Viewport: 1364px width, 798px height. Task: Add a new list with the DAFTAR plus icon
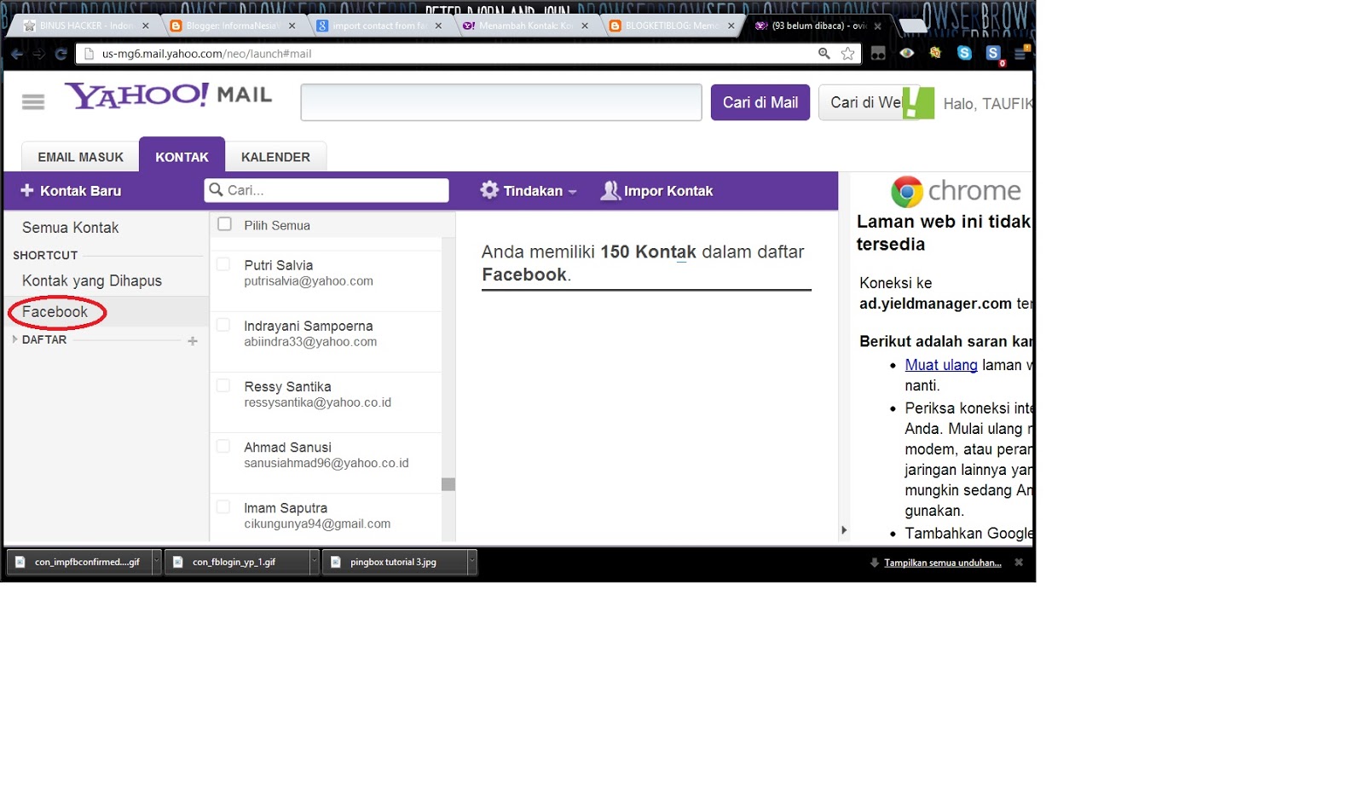[193, 341]
